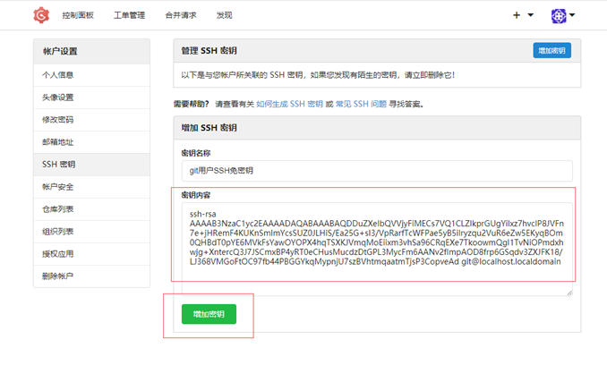
Task: Click the user avatar icon
Action: [x=559, y=16]
